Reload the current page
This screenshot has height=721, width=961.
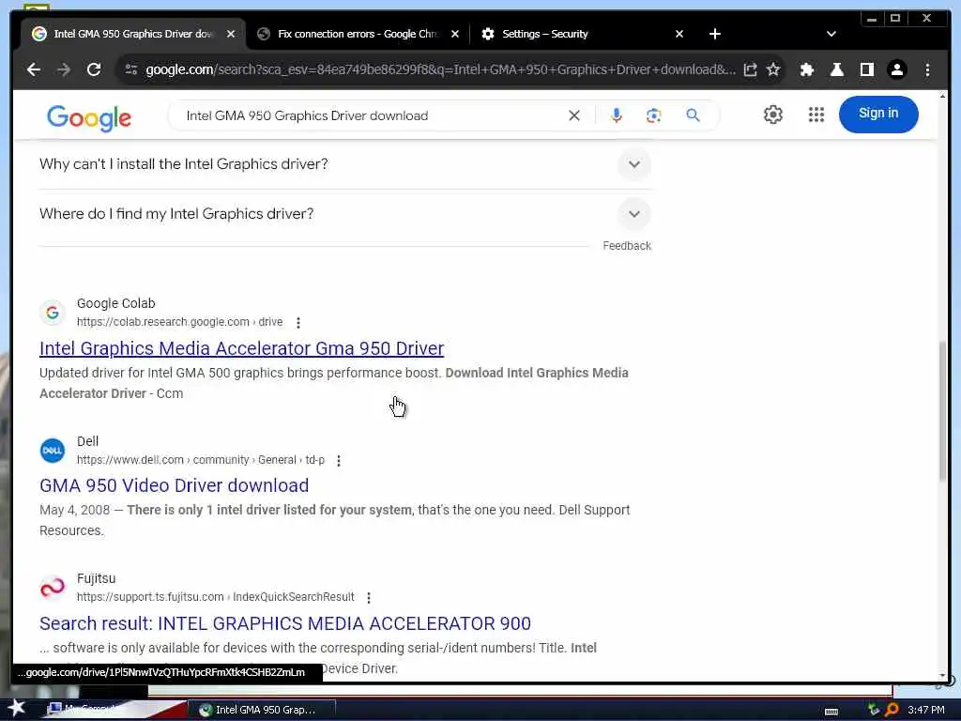click(x=94, y=69)
